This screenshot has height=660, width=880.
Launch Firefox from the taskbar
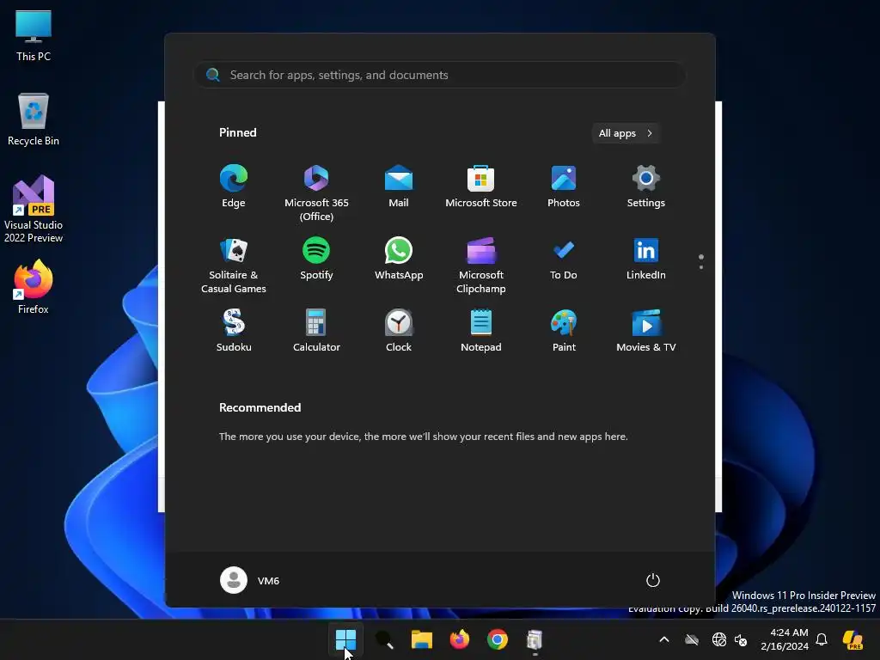[x=460, y=639]
